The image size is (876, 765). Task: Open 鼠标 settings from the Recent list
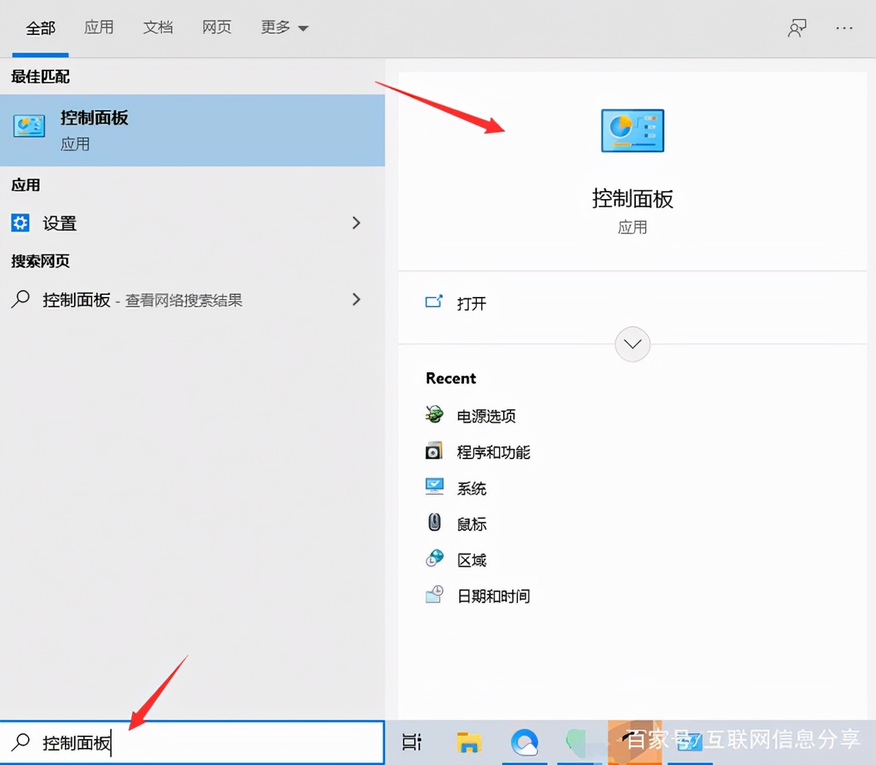(471, 523)
